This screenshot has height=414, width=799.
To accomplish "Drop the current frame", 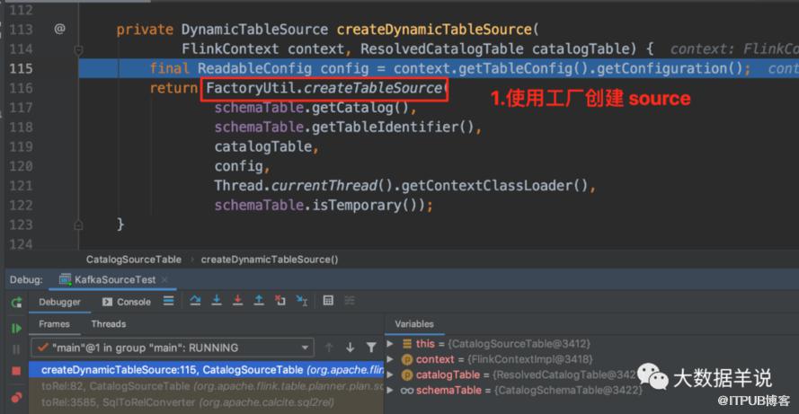I will coord(280,301).
